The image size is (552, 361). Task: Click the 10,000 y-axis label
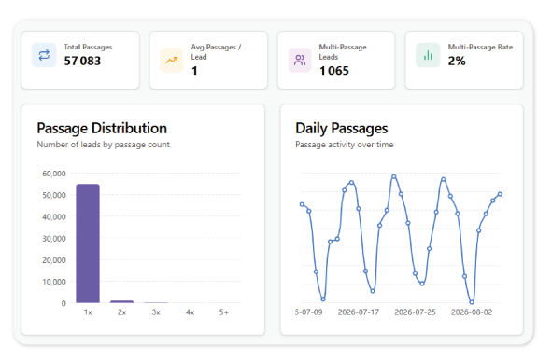(x=54, y=282)
